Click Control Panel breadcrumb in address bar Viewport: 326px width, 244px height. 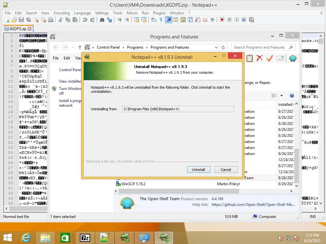pyautogui.click(x=108, y=47)
